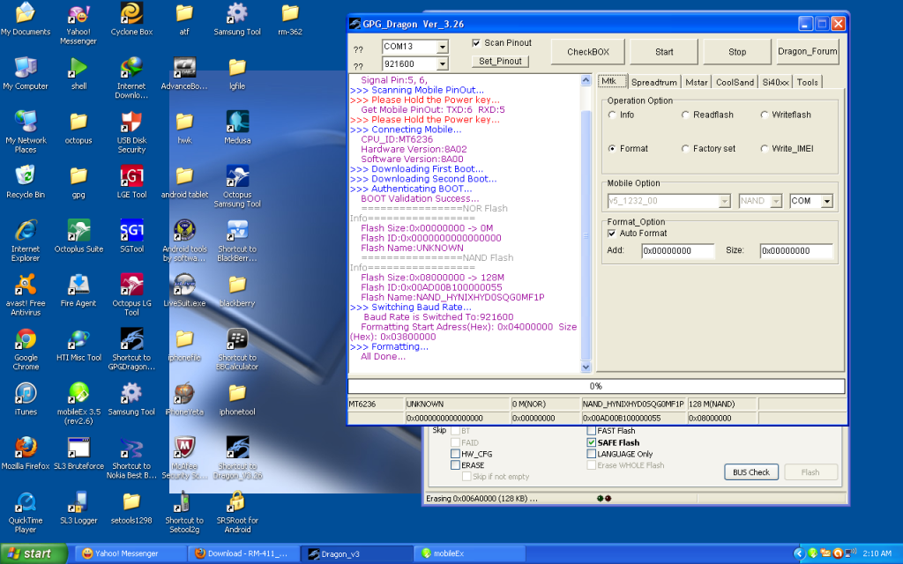Open Google Chrome from the desktop
903x564 pixels.
click(x=26, y=349)
